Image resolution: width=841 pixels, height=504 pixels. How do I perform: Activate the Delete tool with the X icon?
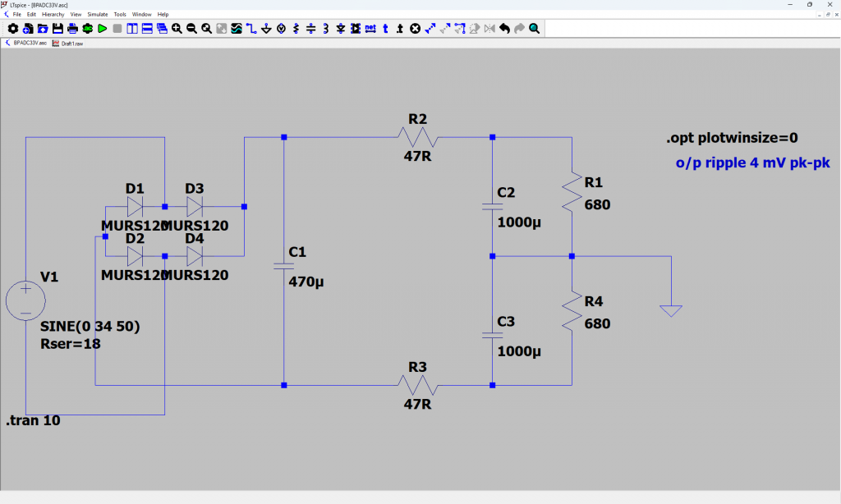pos(415,29)
